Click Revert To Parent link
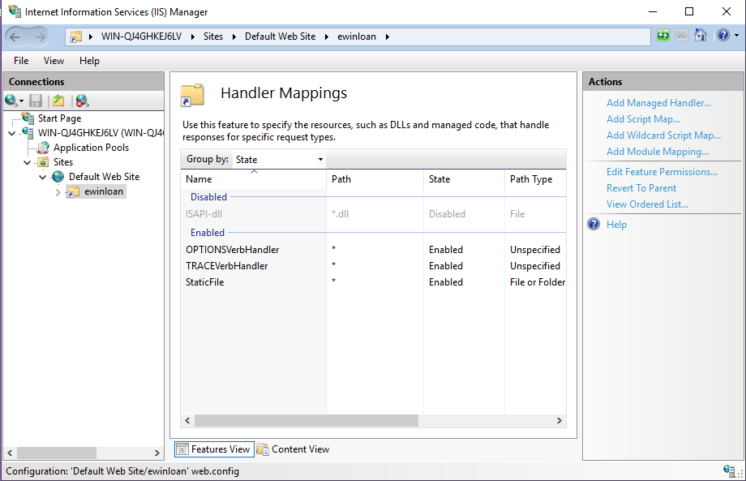The image size is (746, 481). coord(641,188)
